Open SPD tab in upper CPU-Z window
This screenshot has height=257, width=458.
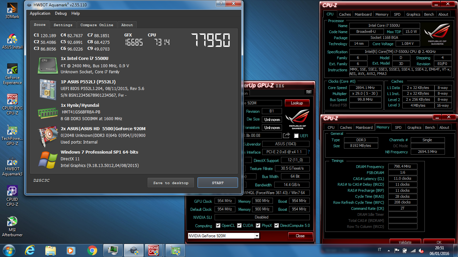pyautogui.click(x=397, y=14)
